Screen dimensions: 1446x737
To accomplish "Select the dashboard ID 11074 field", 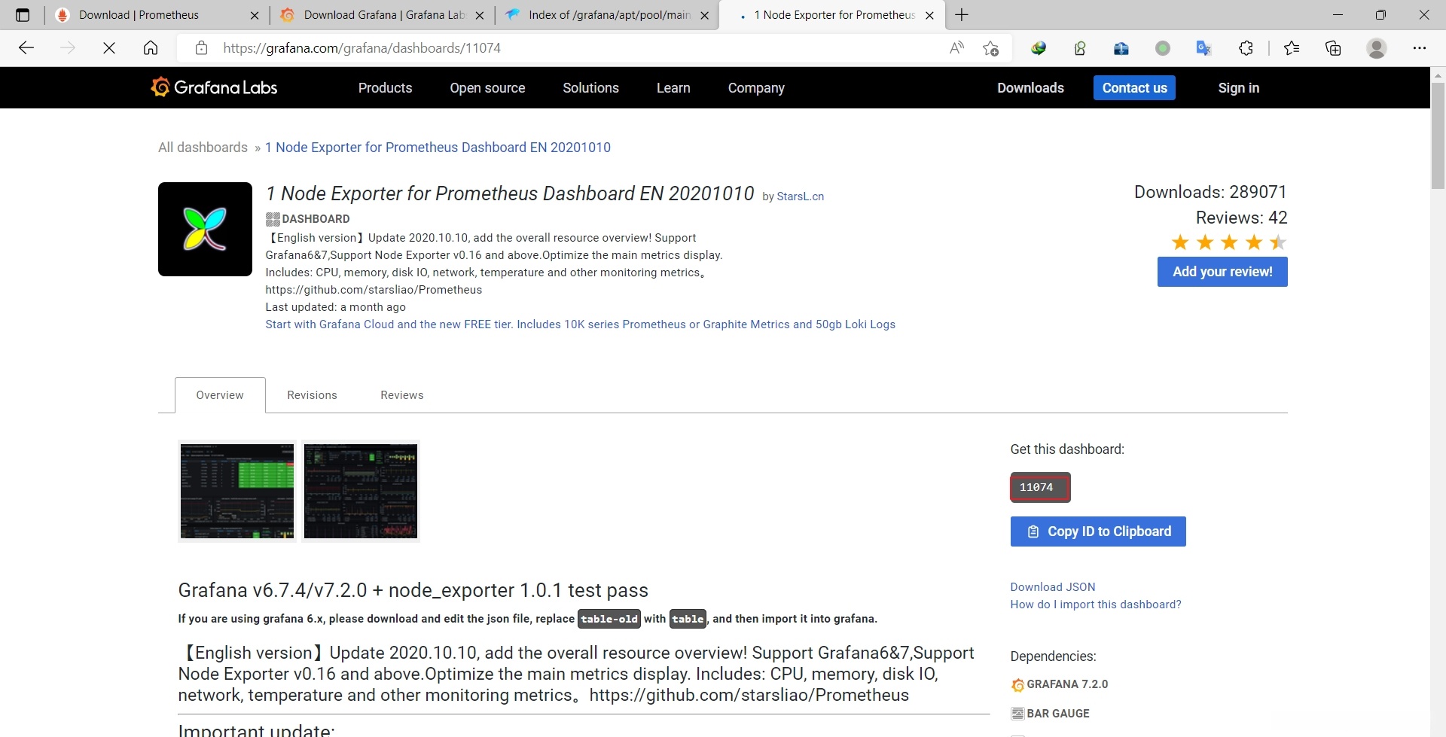I will (1040, 487).
